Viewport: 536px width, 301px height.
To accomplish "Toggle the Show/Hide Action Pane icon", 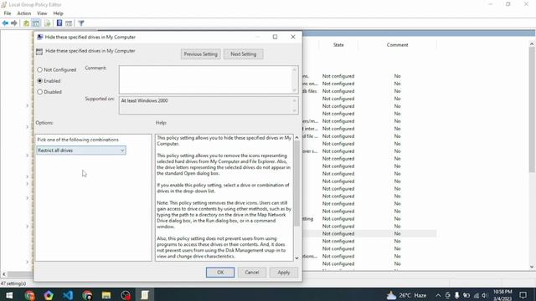I will click(69, 23).
